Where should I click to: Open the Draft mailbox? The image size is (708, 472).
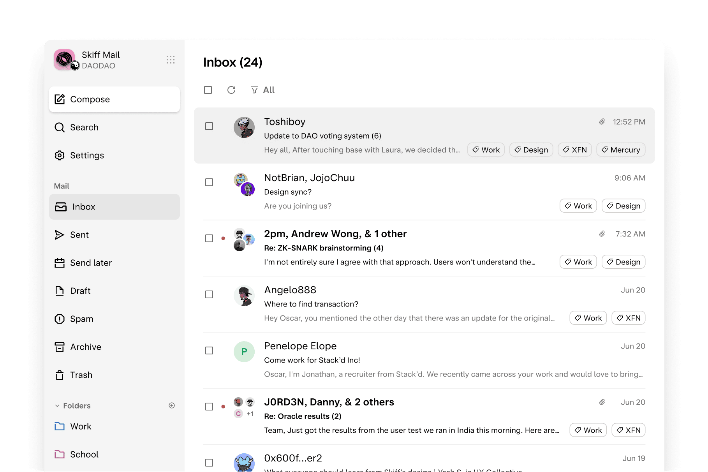[x=114, y=291]
